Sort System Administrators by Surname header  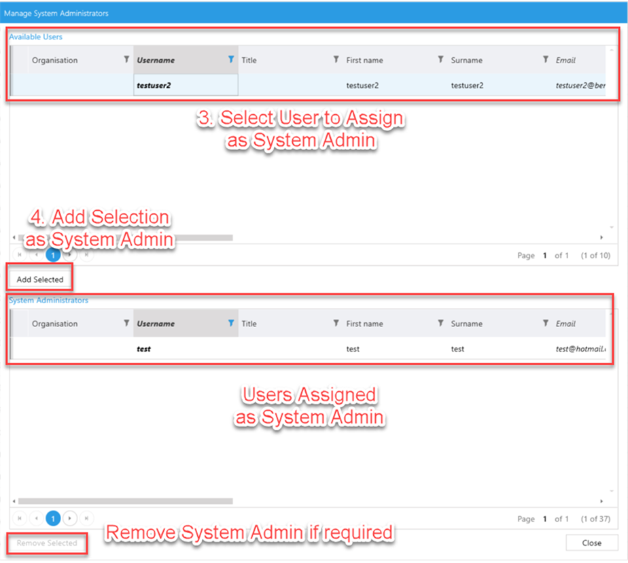[467, 324]
